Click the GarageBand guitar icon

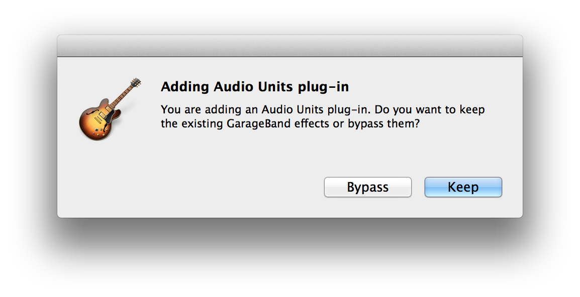click(110, 109)
